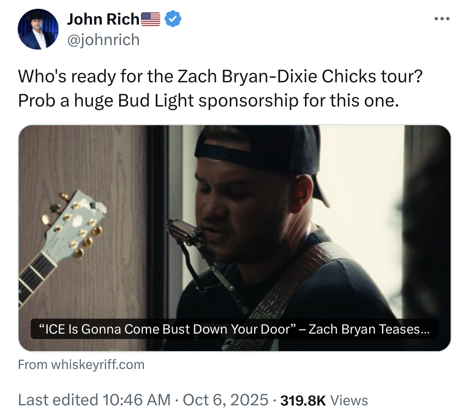Image resolution: width=469 pixels, height=411 pixels.
Task: Open the three-dot more options menu
Action: (442, 19)
